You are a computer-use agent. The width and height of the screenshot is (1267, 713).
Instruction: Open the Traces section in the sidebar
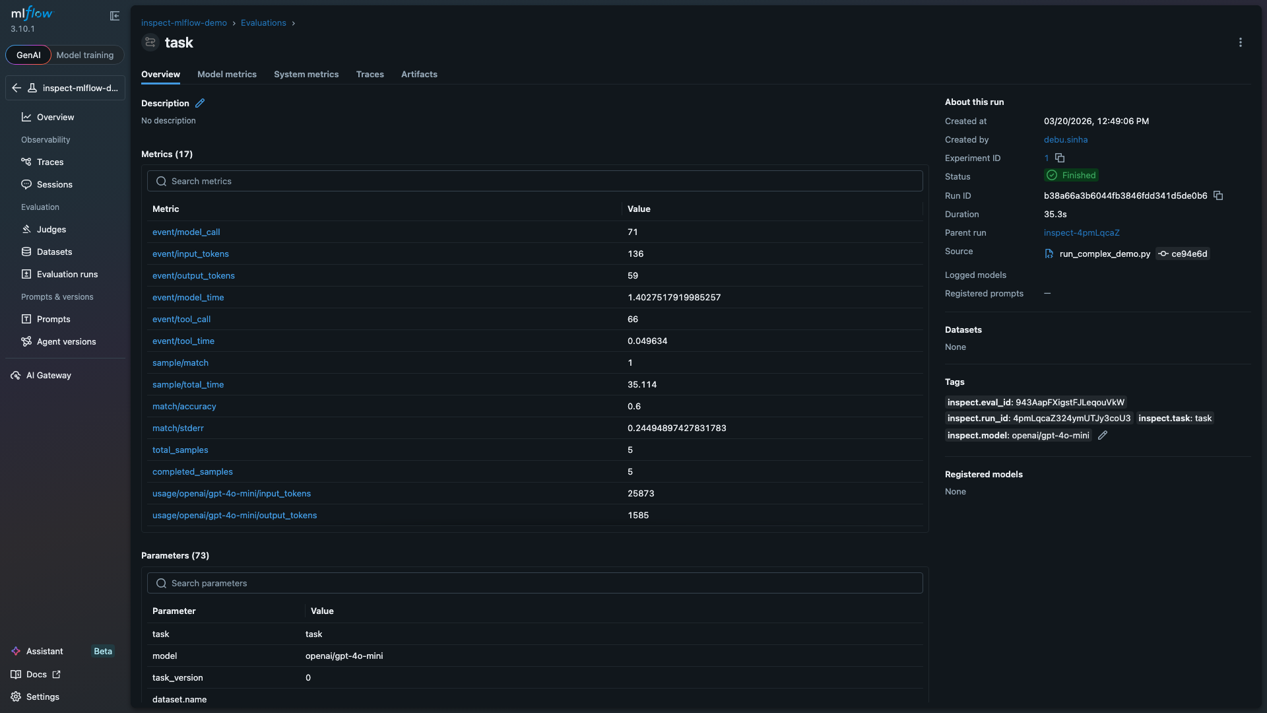tap(49, 162)
